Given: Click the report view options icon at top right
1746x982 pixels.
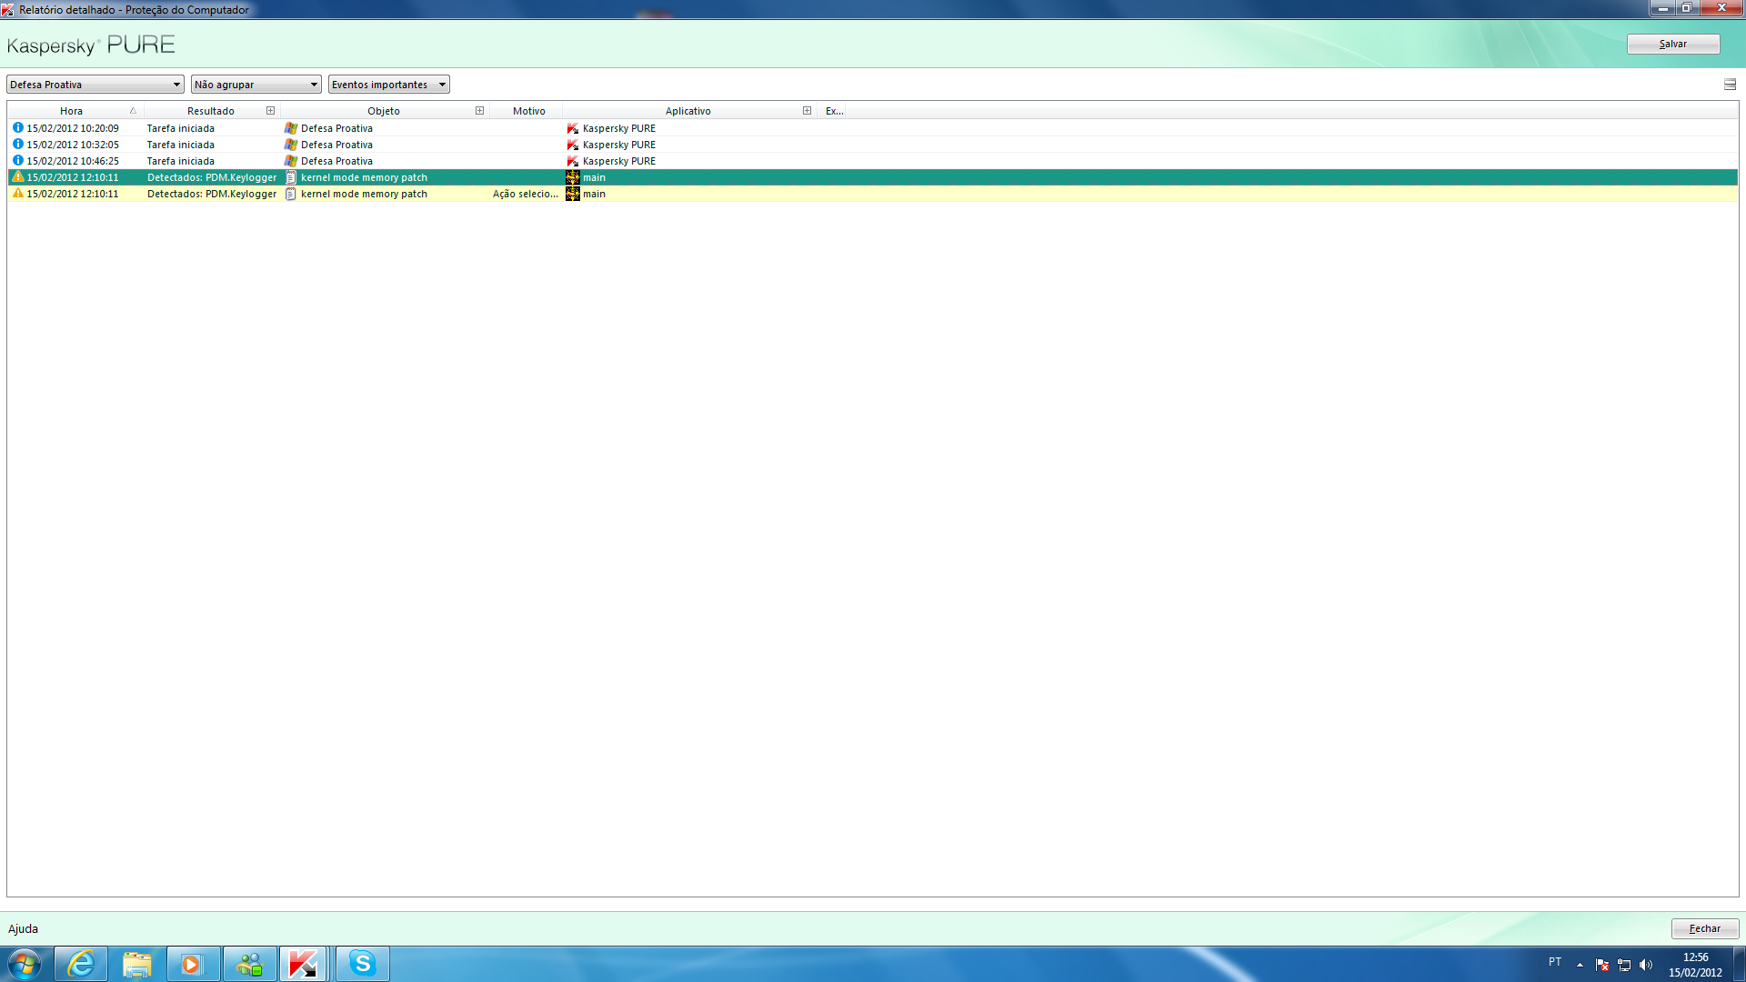Looking at the screenshot, I should pyautogui.click(x=1730, y=85).
